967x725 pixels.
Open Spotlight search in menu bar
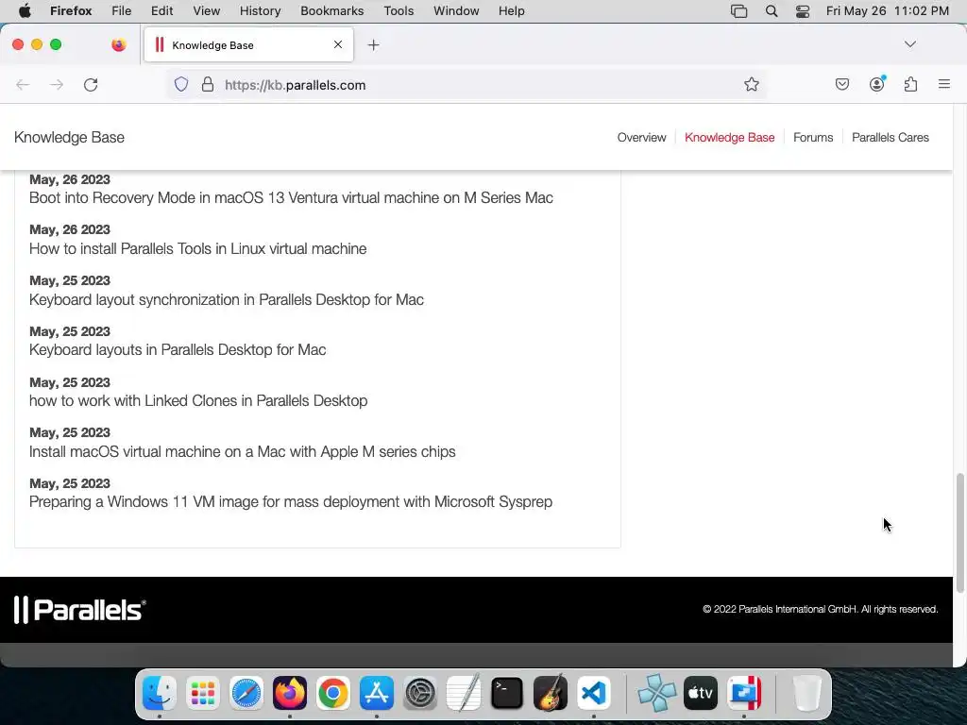[771, 11]
